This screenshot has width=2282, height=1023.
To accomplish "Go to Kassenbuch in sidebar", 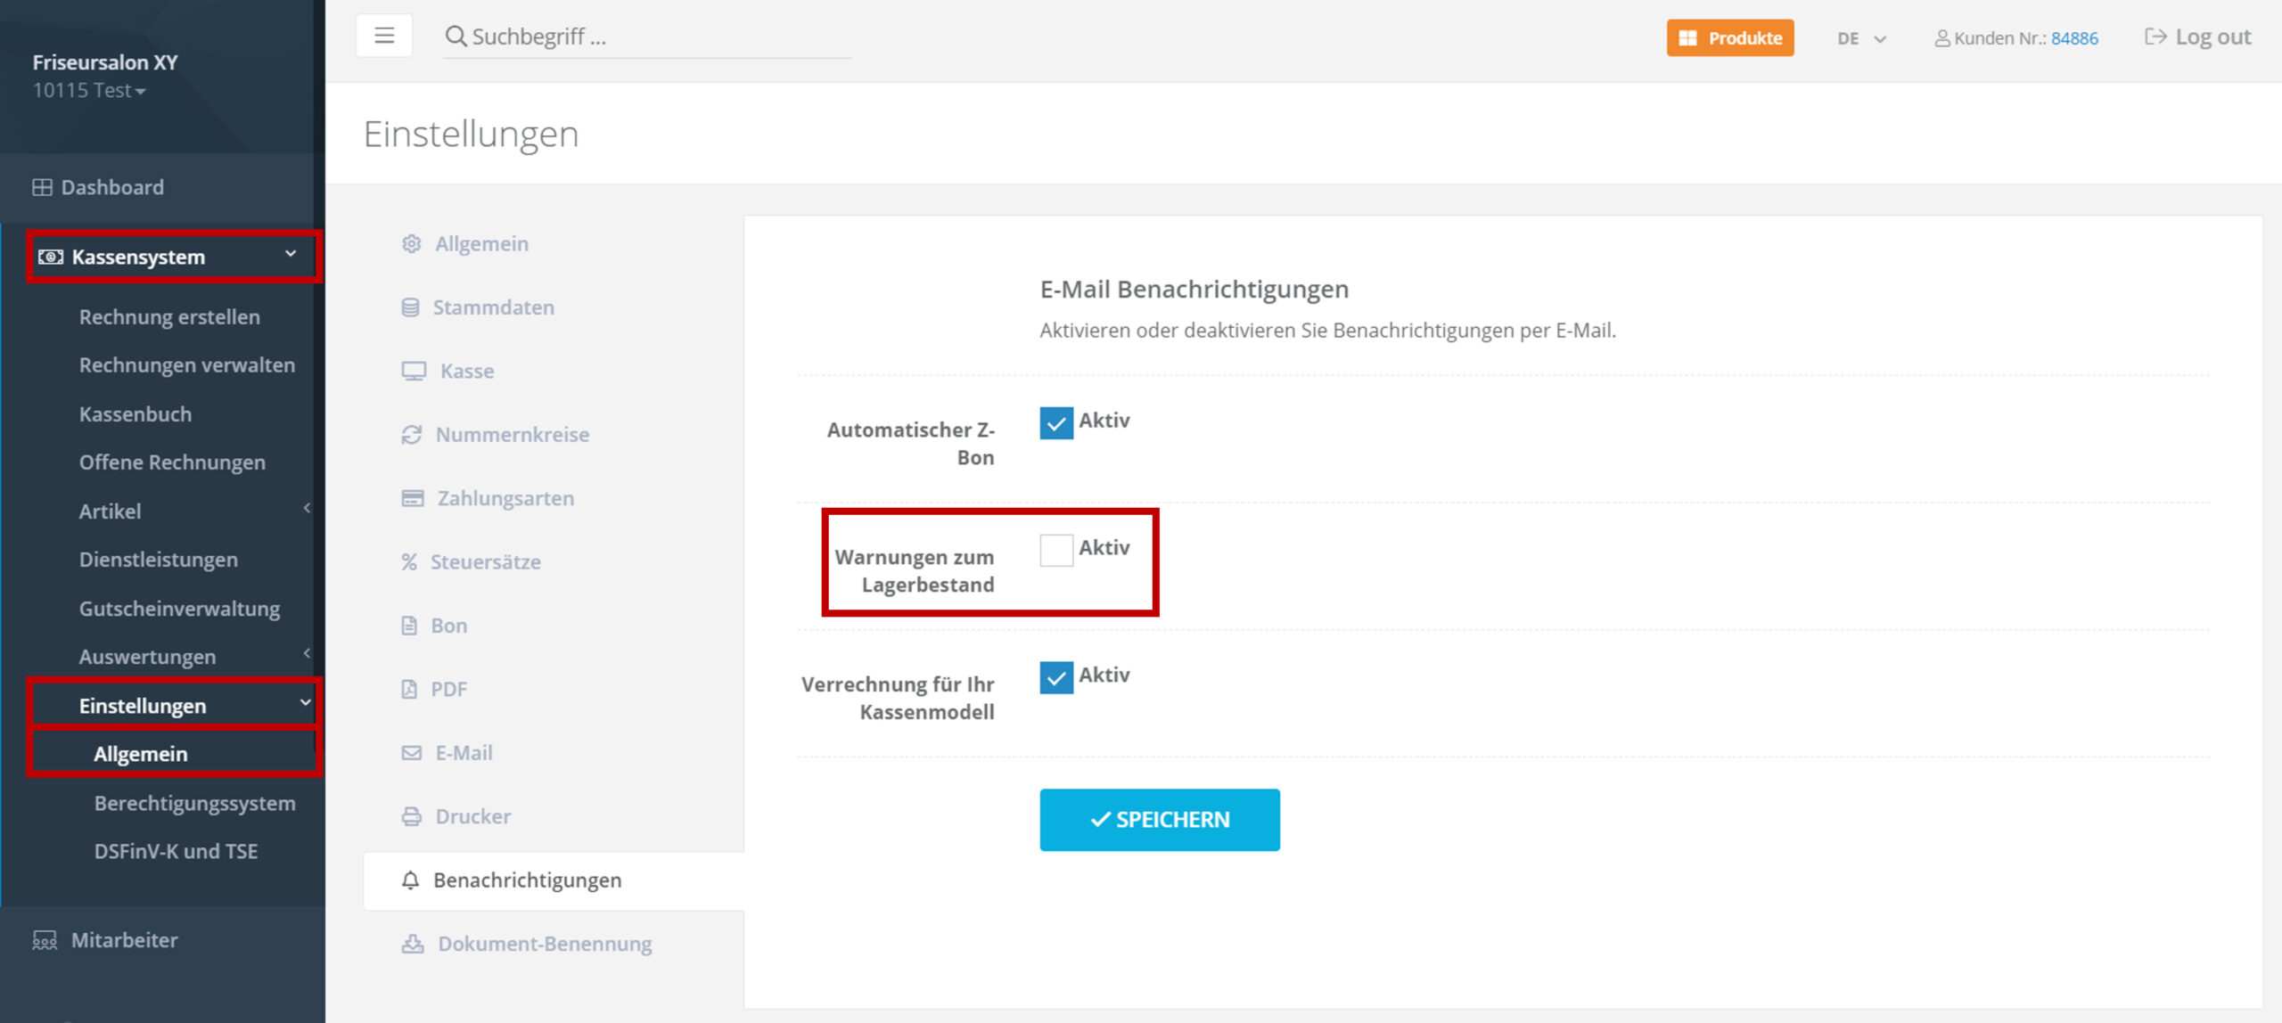I will 135,413.
